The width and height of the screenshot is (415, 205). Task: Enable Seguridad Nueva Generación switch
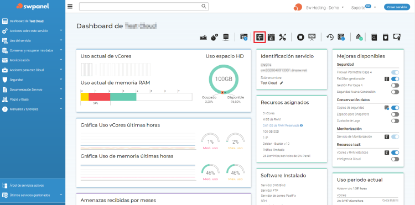pyautogui.click(x=395, y=92)
